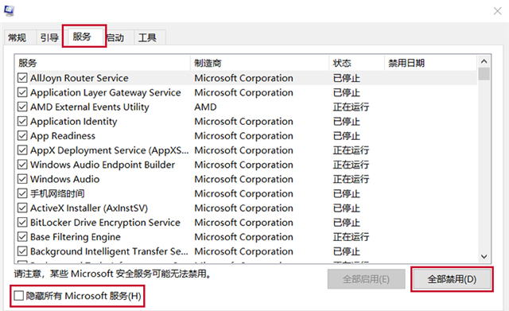
Task: Select the AllJoyn Router Service row text
Action: (80, 78)
